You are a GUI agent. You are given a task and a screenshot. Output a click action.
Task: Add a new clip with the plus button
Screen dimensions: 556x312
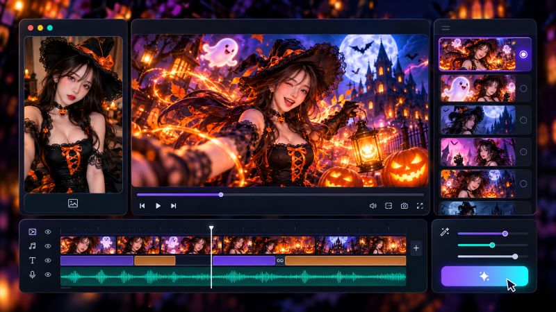click(x=416, y=248)
